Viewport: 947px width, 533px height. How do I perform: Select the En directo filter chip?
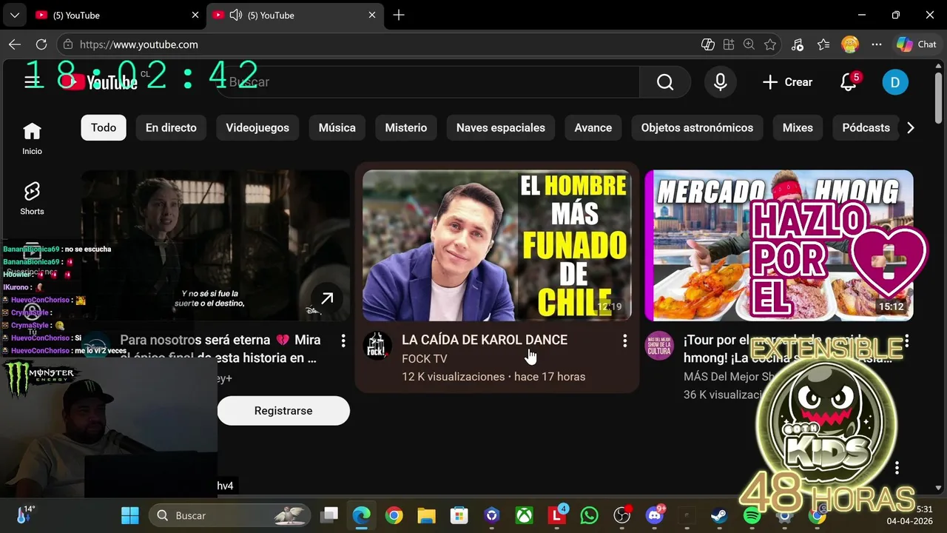tap(171, 127)
